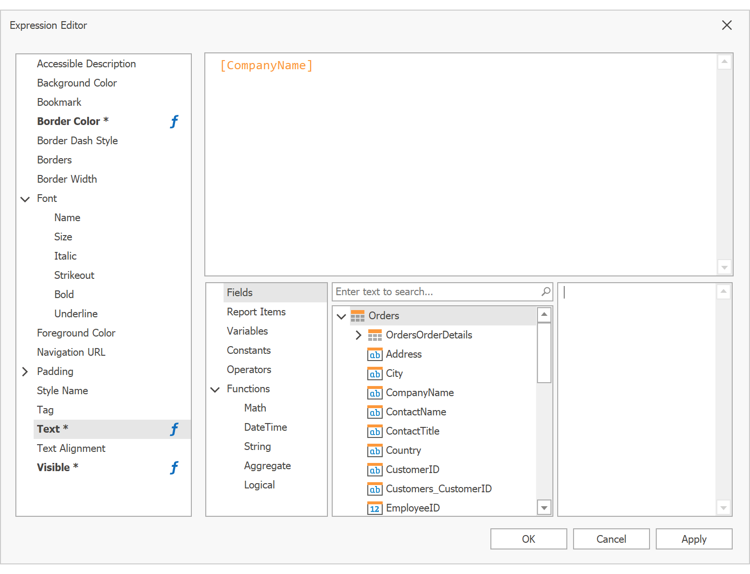Click the function icon on Text row

pyautogui.click(x=174, y=429)
